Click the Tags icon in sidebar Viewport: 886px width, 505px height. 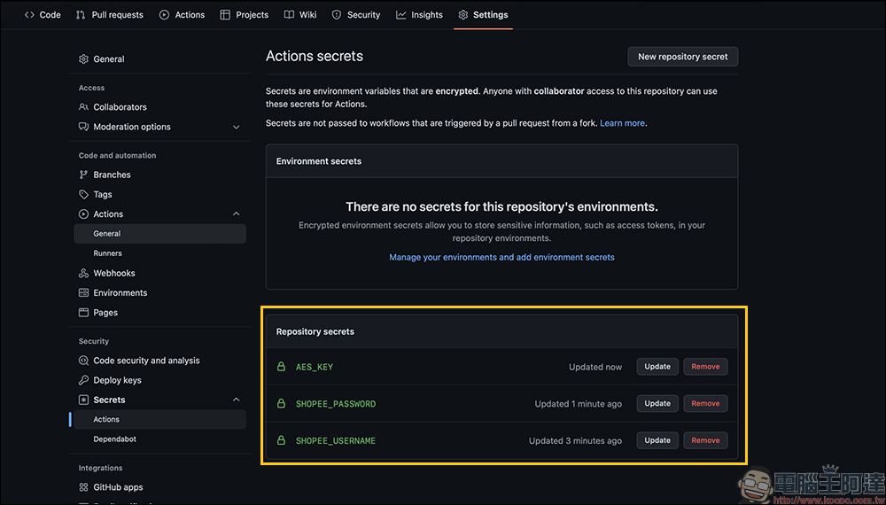(84, 195)
